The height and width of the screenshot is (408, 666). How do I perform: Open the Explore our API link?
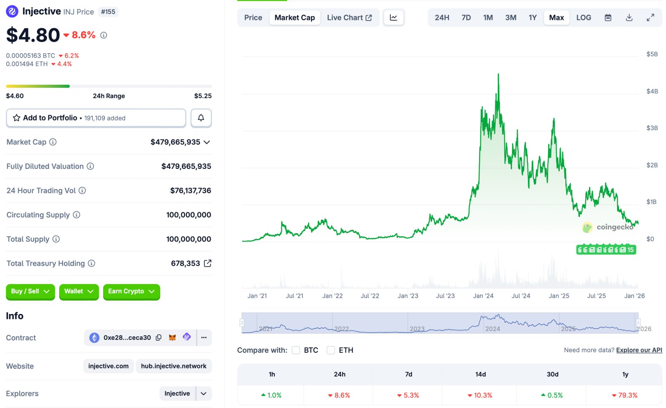639,350
